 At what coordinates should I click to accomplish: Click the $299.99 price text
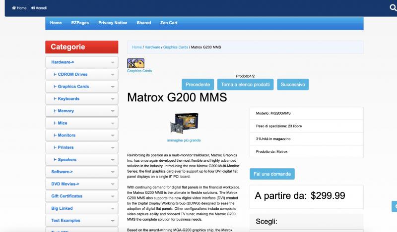[x=328, y=196]
